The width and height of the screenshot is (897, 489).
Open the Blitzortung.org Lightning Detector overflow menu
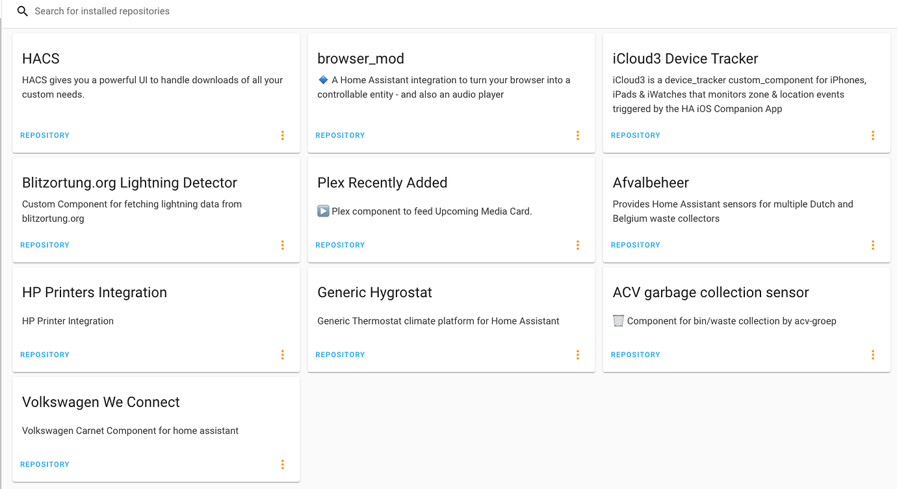pyautogui.click(x=283, y=245)
